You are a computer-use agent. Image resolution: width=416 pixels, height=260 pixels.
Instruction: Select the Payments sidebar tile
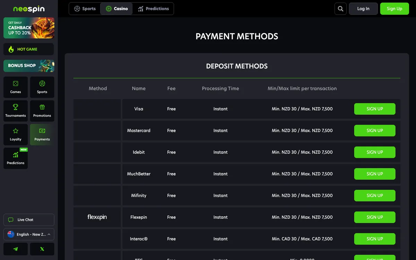pyautogui.click(x=42, y=134)
